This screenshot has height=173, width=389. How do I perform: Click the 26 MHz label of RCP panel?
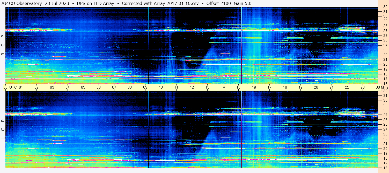tap(385, 35)
